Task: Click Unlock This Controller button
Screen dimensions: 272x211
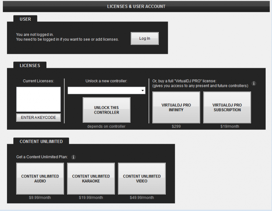Action: pos(107,110)
